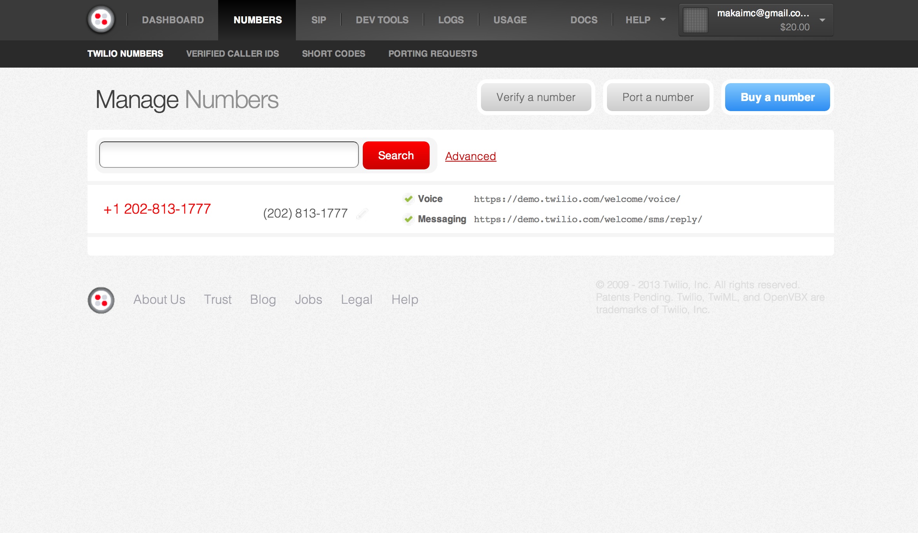Open the SIP section

point(318,20)
